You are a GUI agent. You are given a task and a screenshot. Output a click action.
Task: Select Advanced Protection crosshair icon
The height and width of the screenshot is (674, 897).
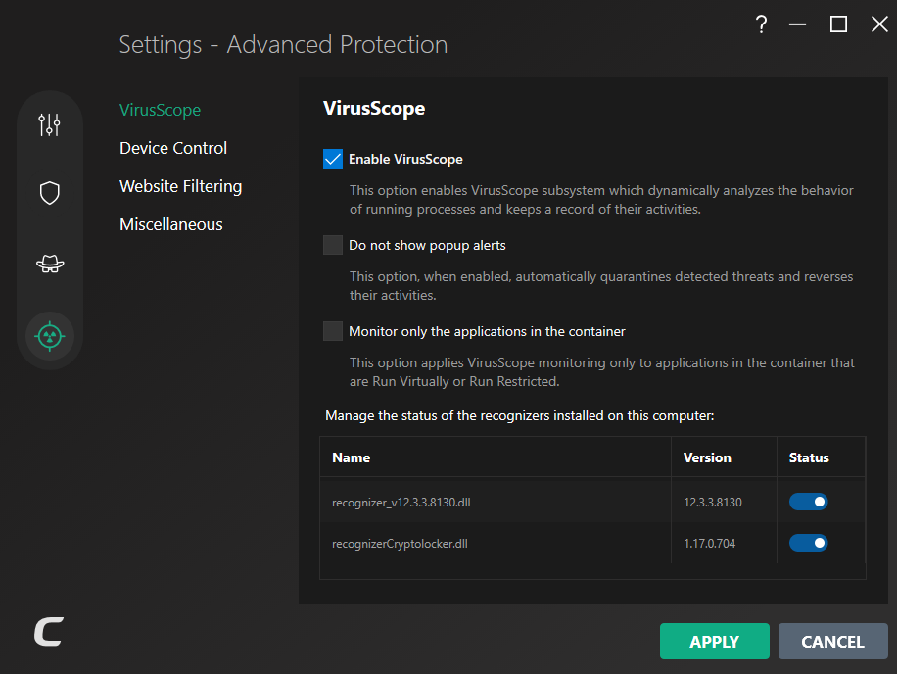[49, 336]
